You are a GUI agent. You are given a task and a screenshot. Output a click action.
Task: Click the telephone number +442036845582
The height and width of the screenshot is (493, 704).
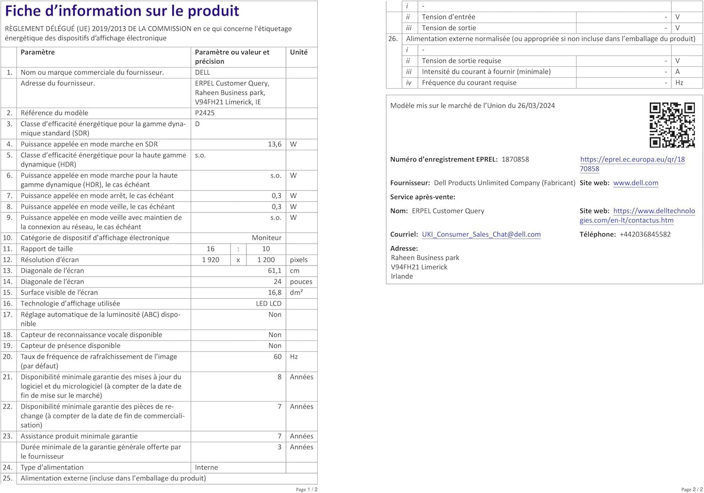tap(645, 234)
